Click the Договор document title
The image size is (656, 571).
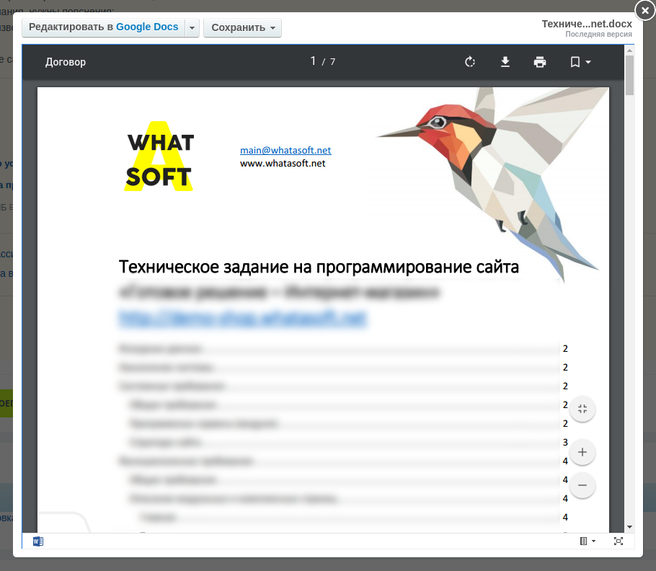click(x=66, y=62)
